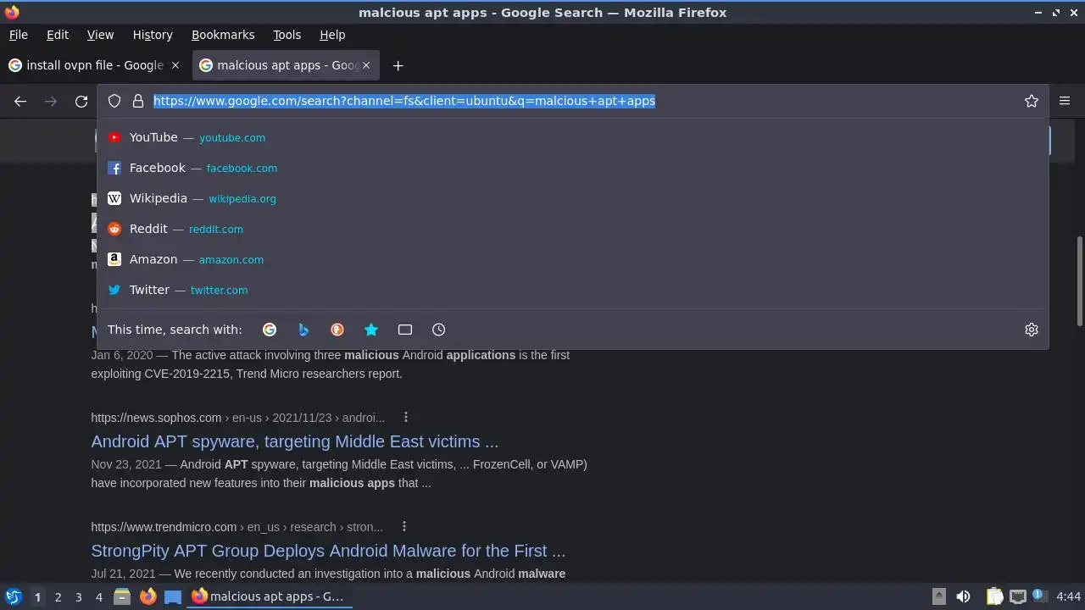This screenshot has height=610, width=1085.
Task: Click the update notifier tray icon
Action: (1038, 596)
